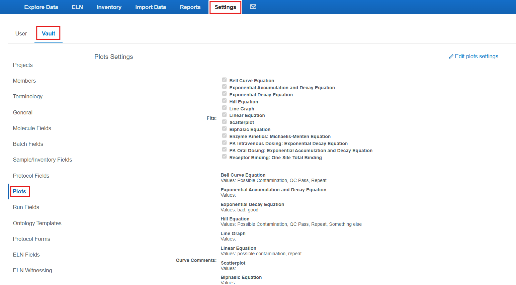Open ELN Fields settings

point(26,255)
